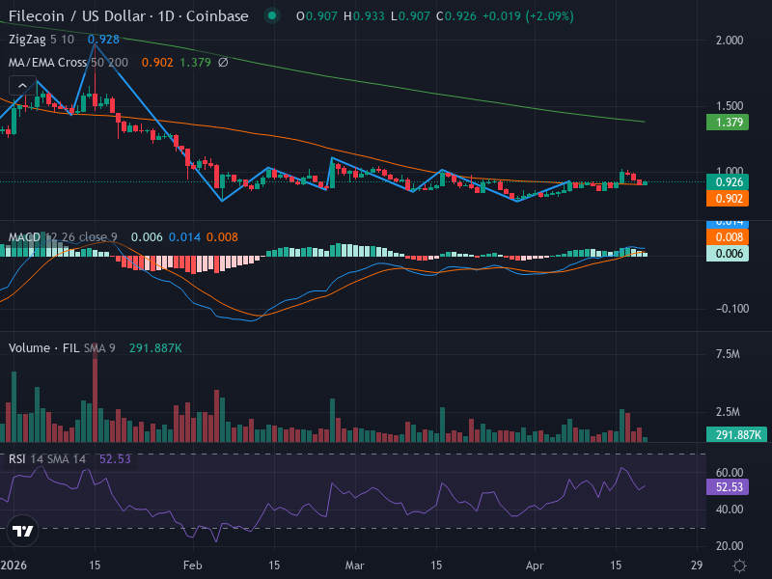Click the MACD legend value 0.014

pyautogui.click(x=184, y=236)
